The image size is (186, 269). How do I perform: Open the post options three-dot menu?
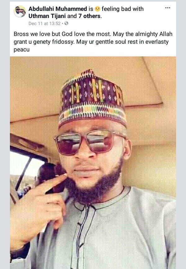point(167,8)
